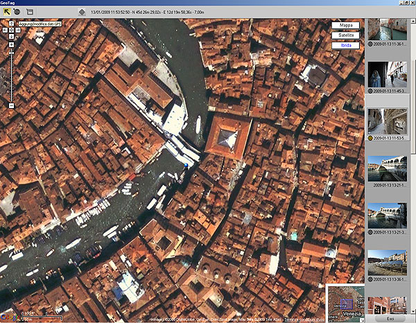Select the arrow pointer tool in toolbar
Screen dimensions: 416x323
(x=7, y=12)
